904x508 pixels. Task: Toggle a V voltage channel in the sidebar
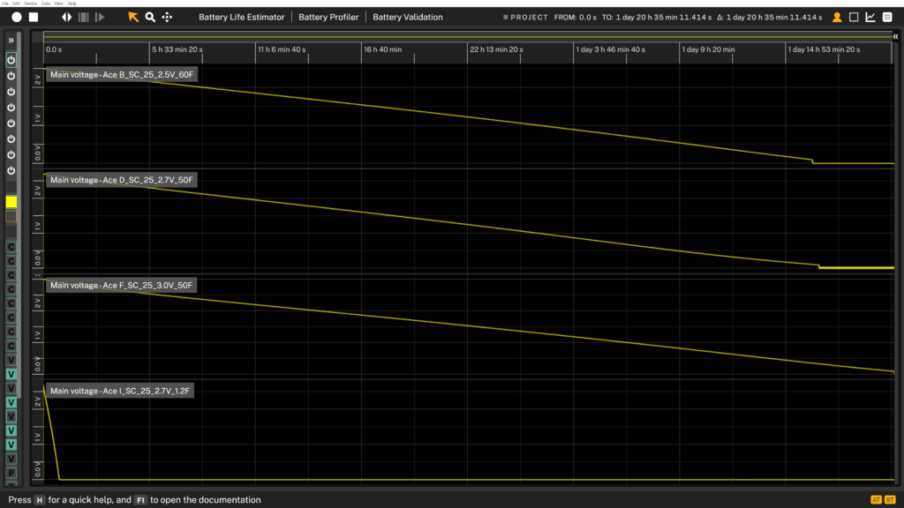pyautogui.click(x=11, y=374)
